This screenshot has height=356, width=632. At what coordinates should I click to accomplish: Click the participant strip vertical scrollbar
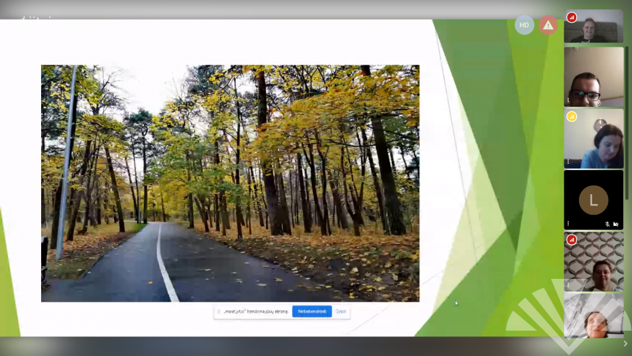pyautogui.click(x=627, y=126)
